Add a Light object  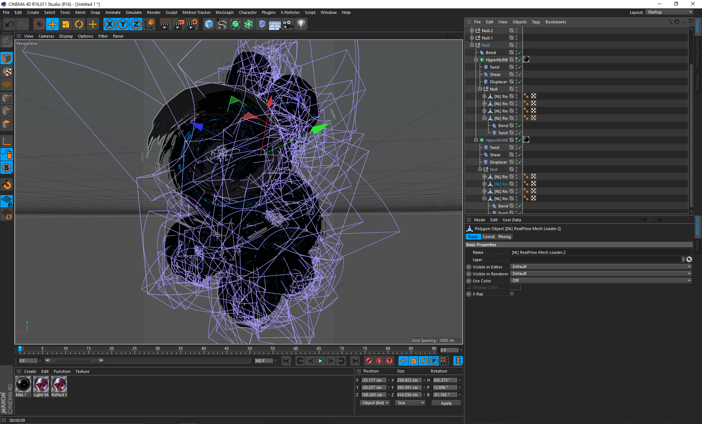click(301, 24)
